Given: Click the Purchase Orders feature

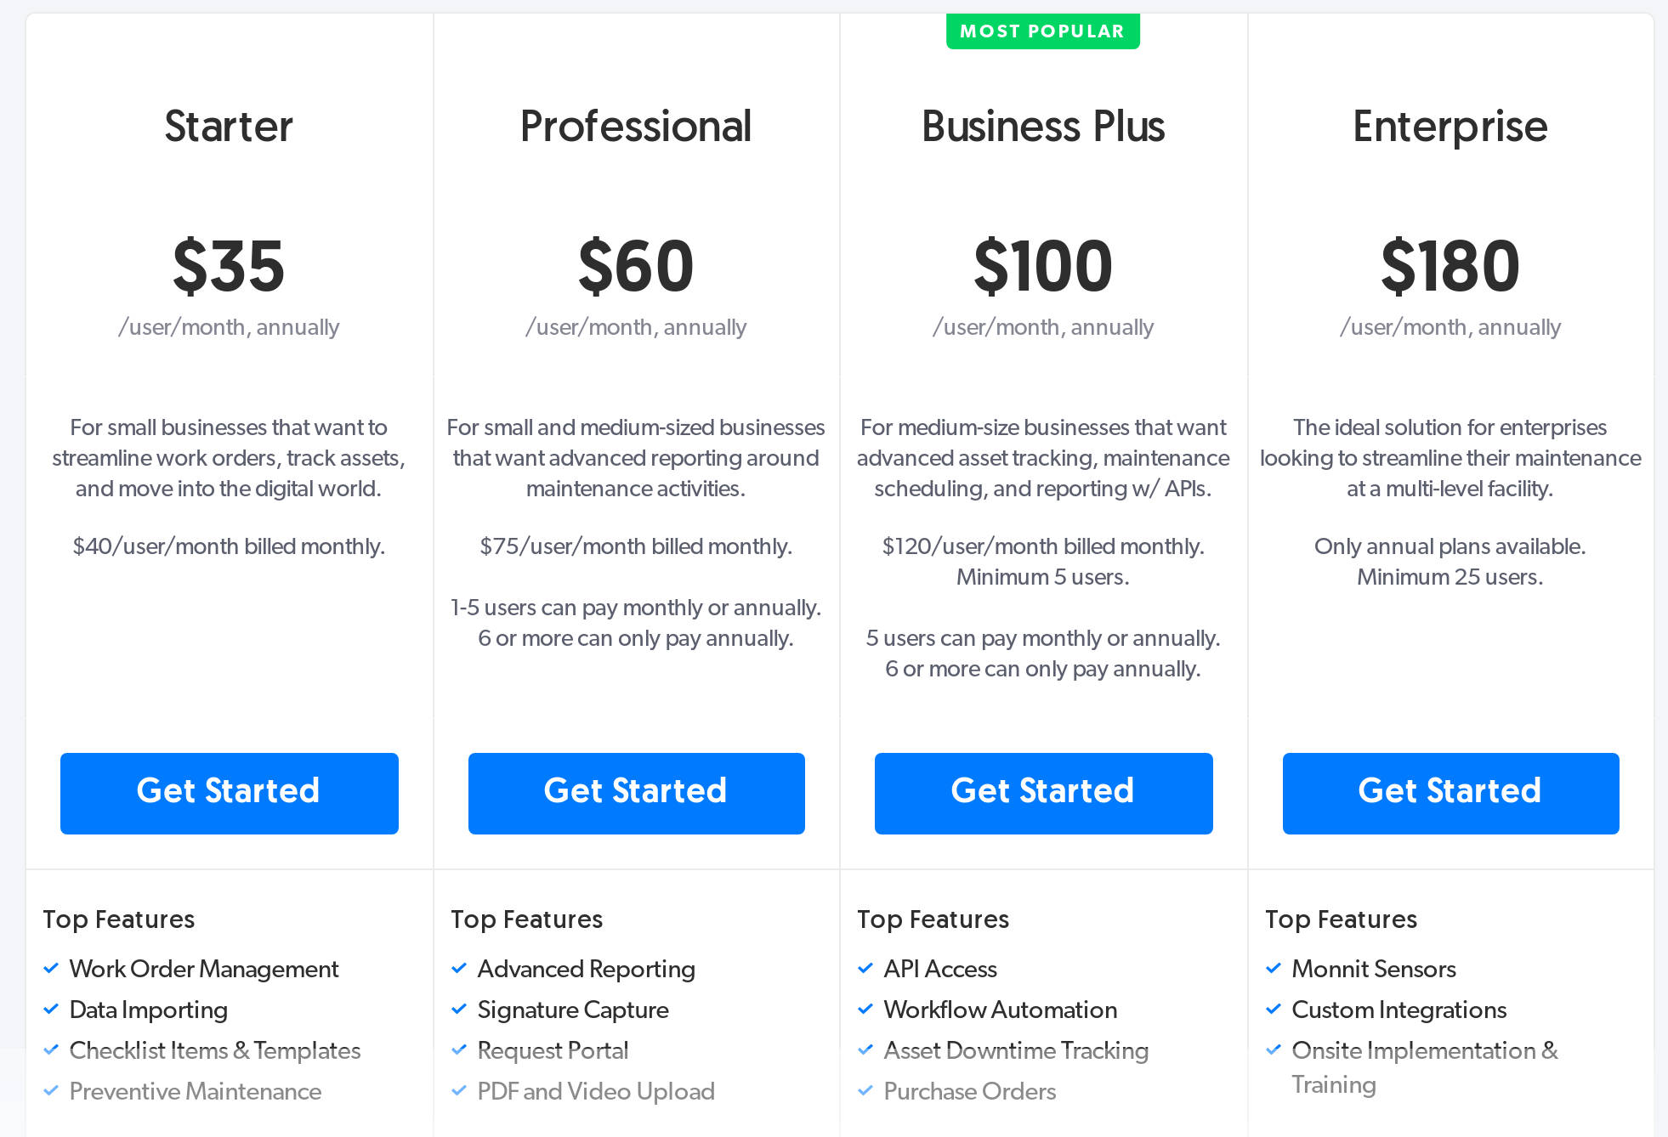Looking at the screenshot, I should (969, 1091).
